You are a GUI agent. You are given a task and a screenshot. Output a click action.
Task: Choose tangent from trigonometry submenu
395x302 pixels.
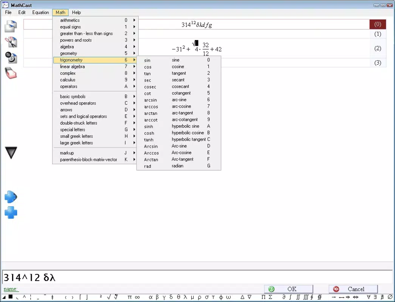(179, 73)
